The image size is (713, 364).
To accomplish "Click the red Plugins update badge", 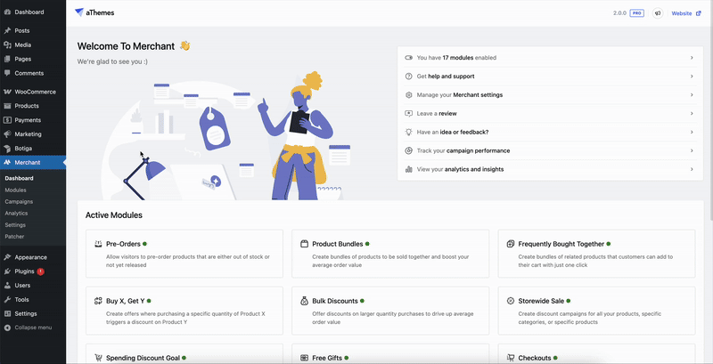I will click(x=40, y=271).
